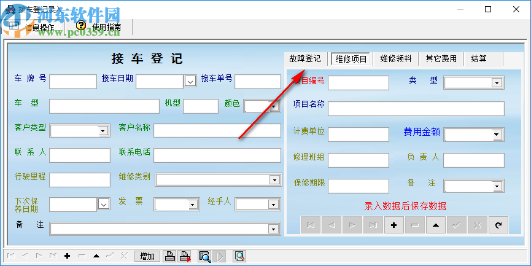Click the 行驶里程 input field
Image resolution: width=531 pixels, height=266 pixels.
click(80, 180)
